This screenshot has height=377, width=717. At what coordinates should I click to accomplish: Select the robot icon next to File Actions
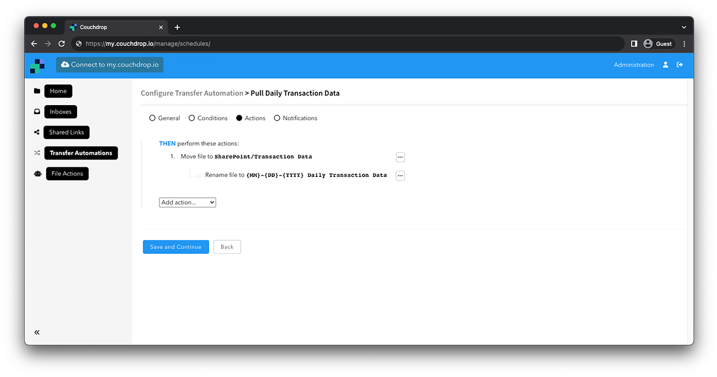[x=37, y=173]
